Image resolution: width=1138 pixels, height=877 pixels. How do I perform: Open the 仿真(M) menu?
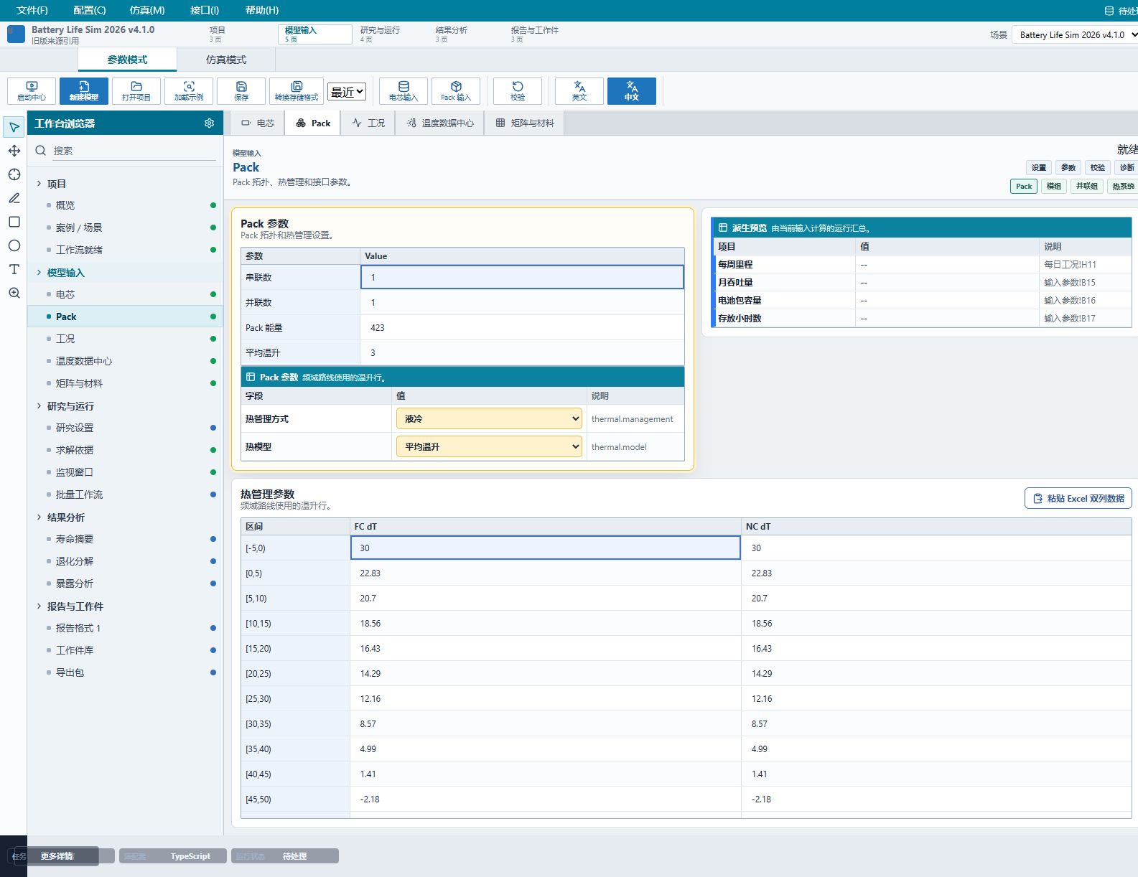tap(147, 10)
